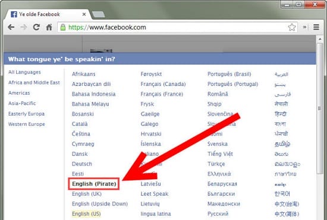Open a new browser tab
Image resolution: width=327 pixels, height=220 pixels.
point(98,14)
